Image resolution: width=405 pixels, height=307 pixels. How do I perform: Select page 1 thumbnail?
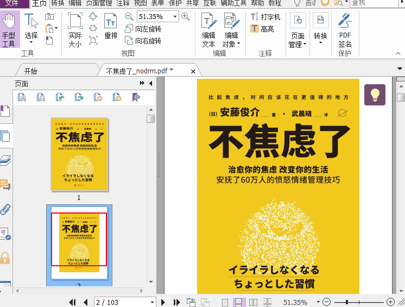tap(80, 154)
